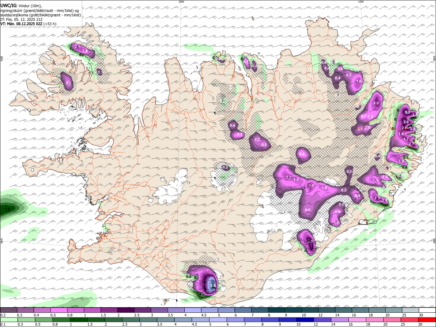Click the 8.6 snowfall value in the south
This screenshot has width=436, height=327.
tap(213, 286)
